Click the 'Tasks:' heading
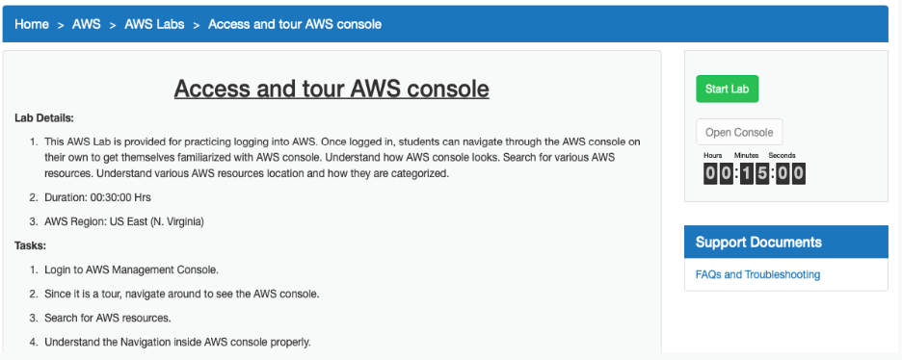Viewport: 902px width, 360px height. click(30, 245)
